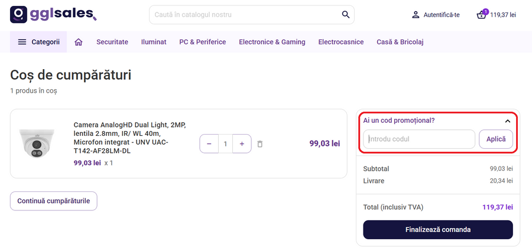This screenshot has height=251, width=532.
Task: Go to PC & Periferice category
Action: (x=203, y=42)
